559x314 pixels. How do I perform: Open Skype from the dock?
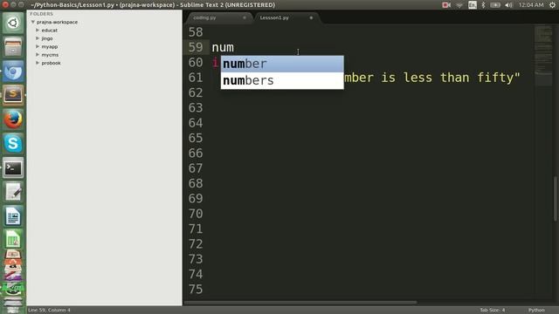click(13, 143)
